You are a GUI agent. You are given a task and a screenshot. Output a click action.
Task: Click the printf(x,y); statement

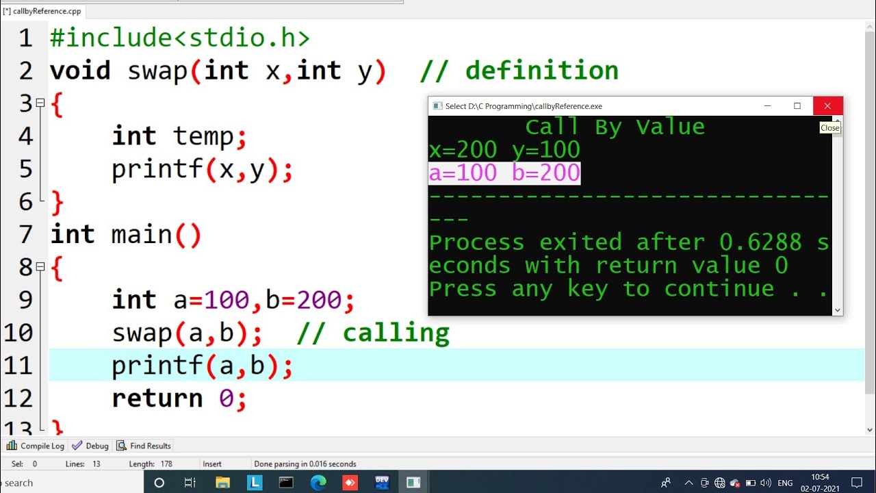[203, 169]
